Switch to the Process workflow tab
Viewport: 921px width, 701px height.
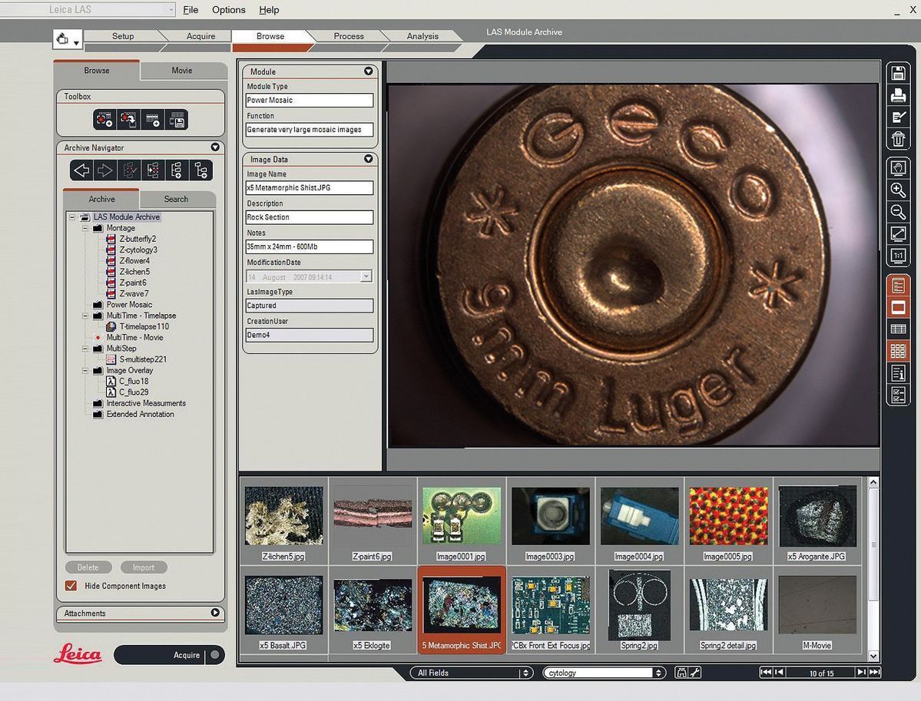(x=349, y=36)
